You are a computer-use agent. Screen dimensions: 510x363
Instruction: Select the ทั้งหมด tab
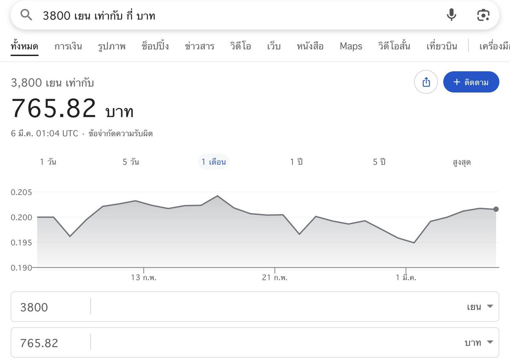point(25,46)
